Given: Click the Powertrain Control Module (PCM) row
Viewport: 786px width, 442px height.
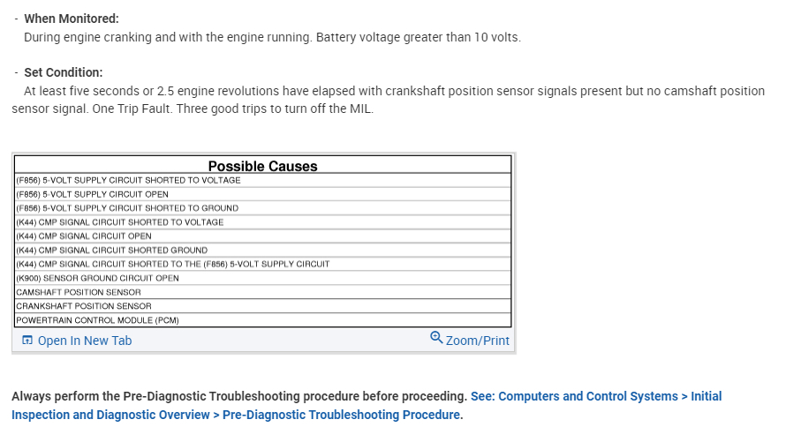Looking at the screenshot, I should [x=97, y=320].
